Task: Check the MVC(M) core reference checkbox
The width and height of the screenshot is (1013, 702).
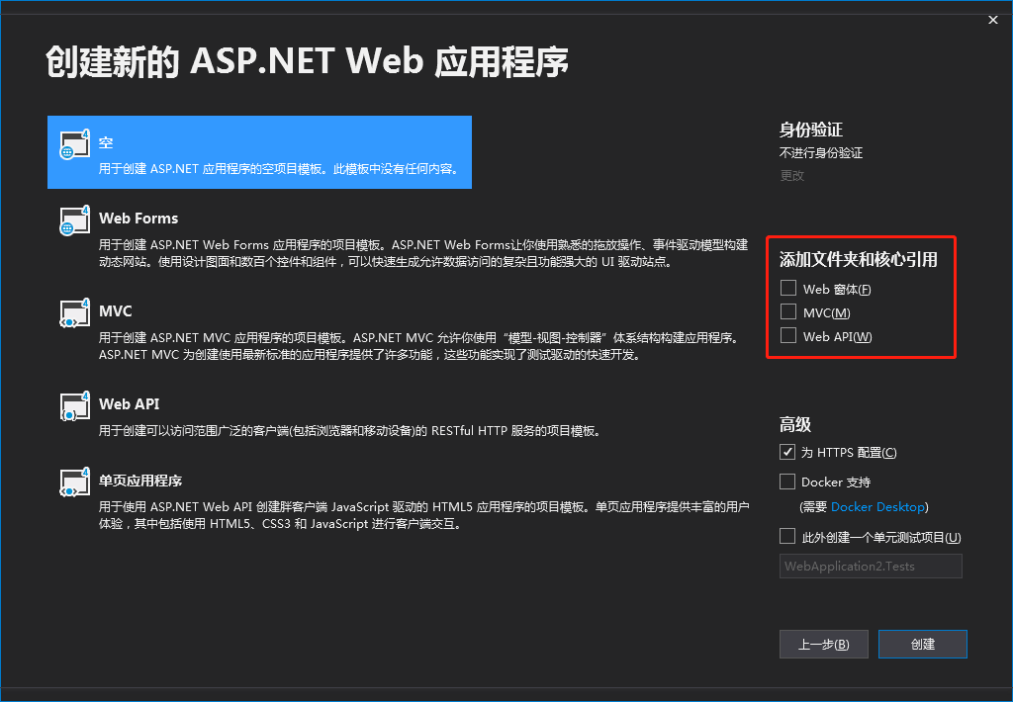Action: pyautogui.click(x=788, y=311)
